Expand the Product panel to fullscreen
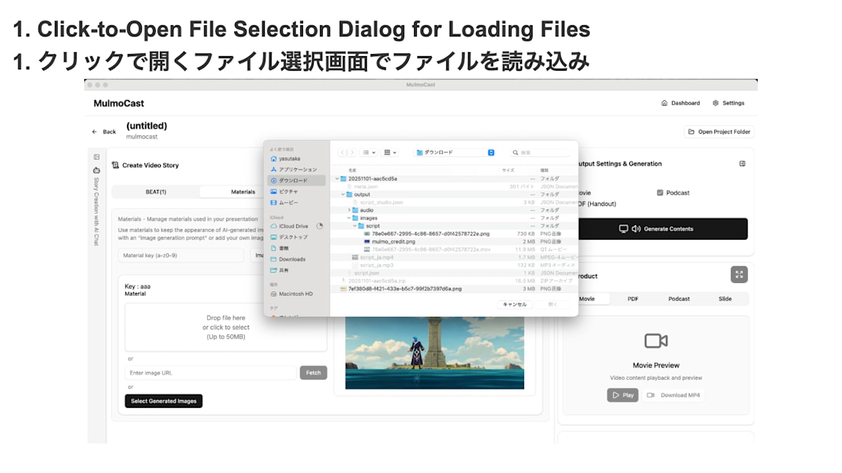The height and width of the screenshot is (473, 842). coord(738,274)
